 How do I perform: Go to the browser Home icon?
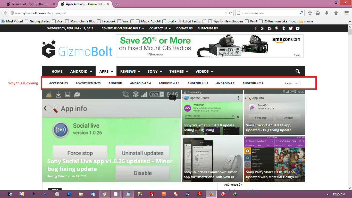click(x=336, y=13)
